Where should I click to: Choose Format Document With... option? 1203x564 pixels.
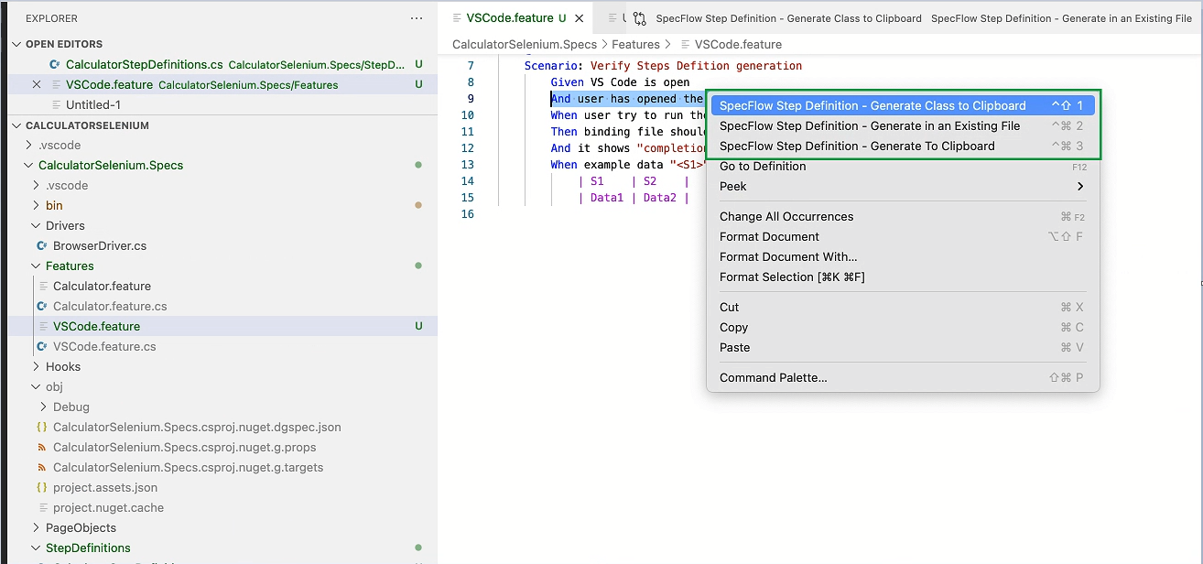[x=902, y=256]
